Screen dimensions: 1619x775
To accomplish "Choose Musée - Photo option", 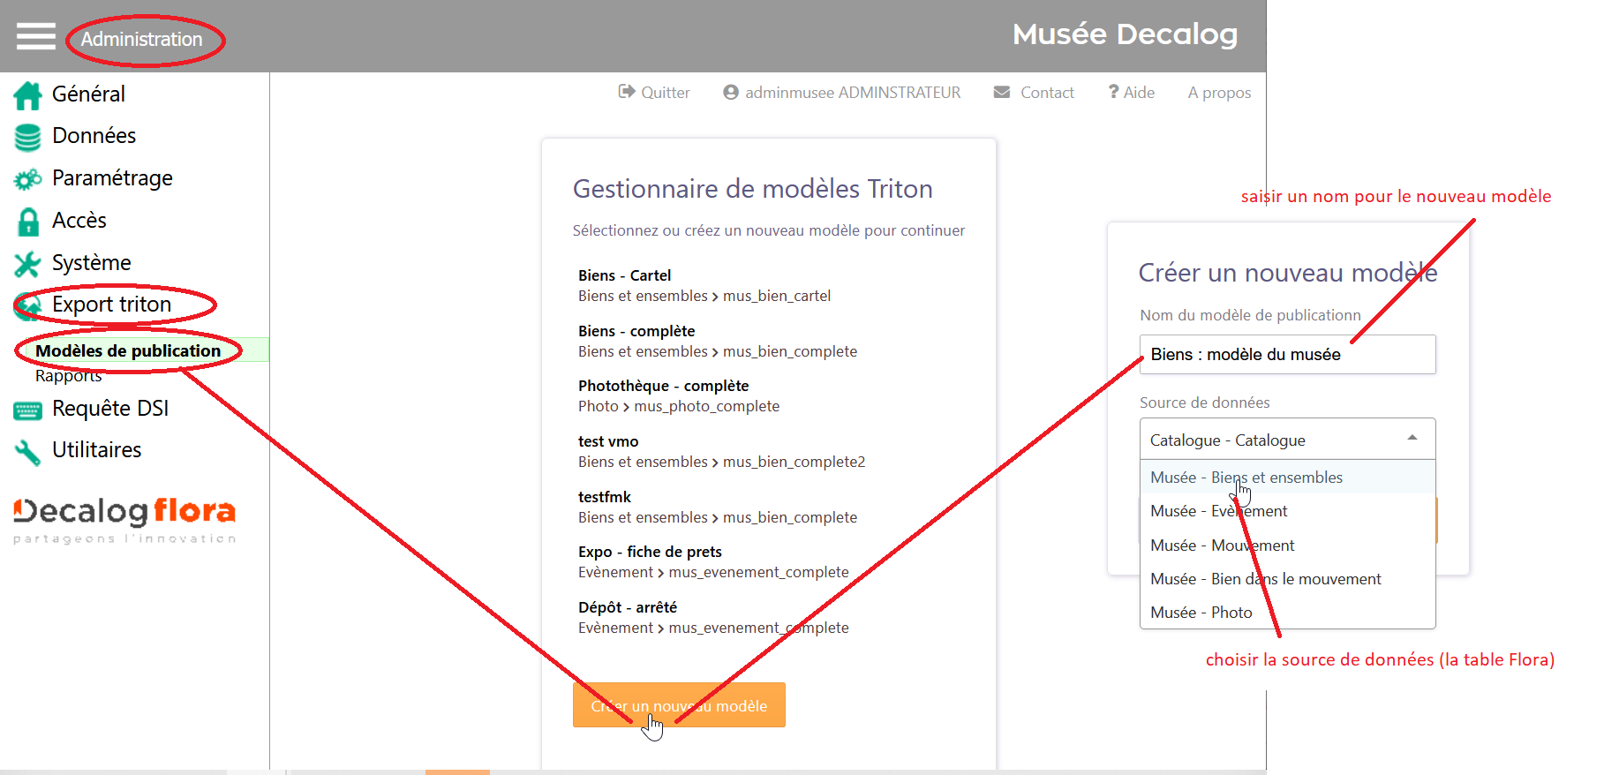I will coord(1287,613).
